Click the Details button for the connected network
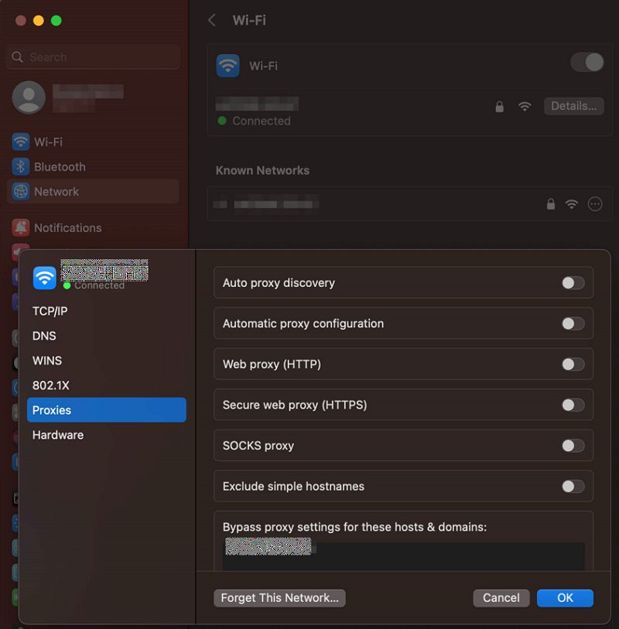 point(573,106)
